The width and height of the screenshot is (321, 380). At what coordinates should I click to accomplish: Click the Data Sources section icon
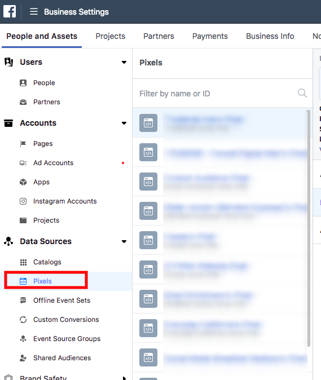pos(8,241)
